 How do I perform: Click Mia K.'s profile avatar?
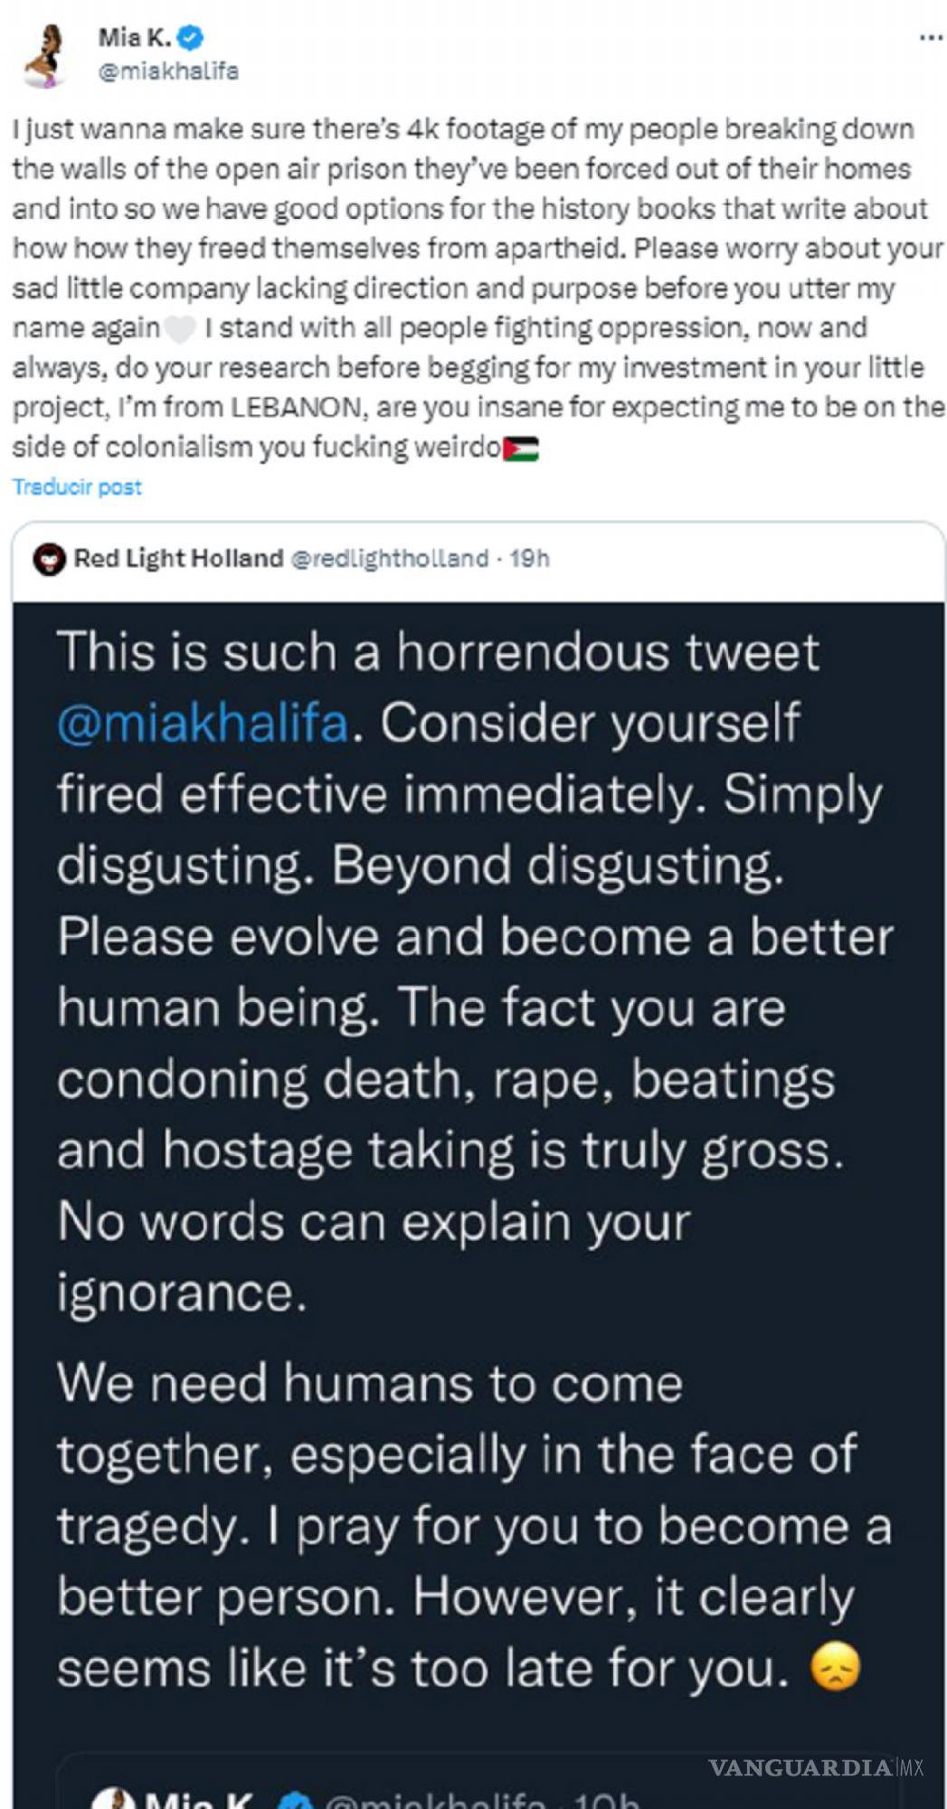(44, 55)
